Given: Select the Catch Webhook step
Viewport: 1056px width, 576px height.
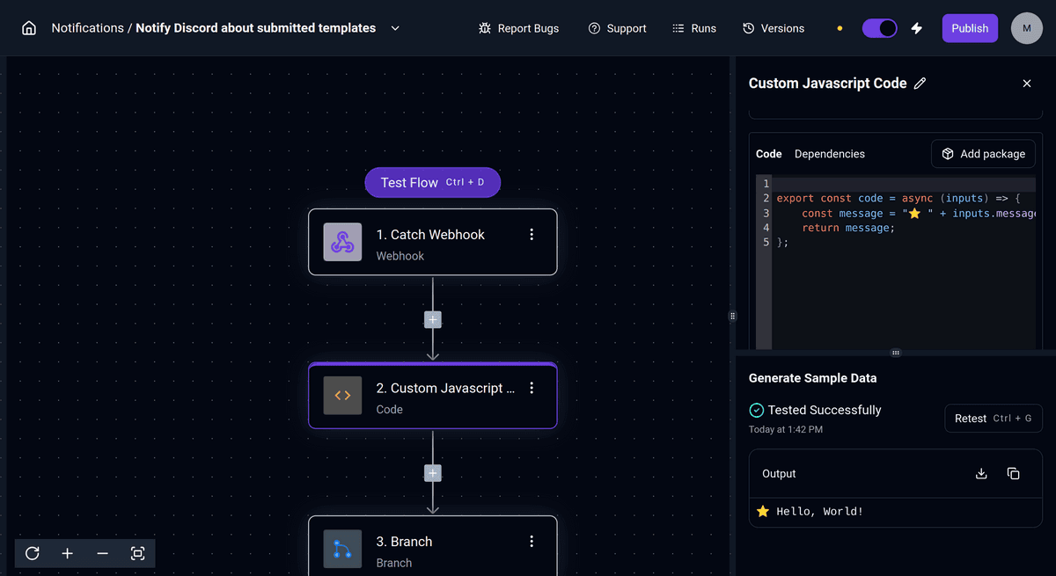Looking at the screenshot, I should tap(433, 242).
